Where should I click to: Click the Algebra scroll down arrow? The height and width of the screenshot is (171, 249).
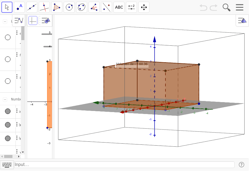pyautogui.click(x=23, y=152)
